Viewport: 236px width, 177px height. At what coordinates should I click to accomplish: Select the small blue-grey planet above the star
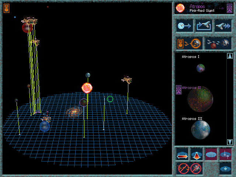(x=88, y=75)
